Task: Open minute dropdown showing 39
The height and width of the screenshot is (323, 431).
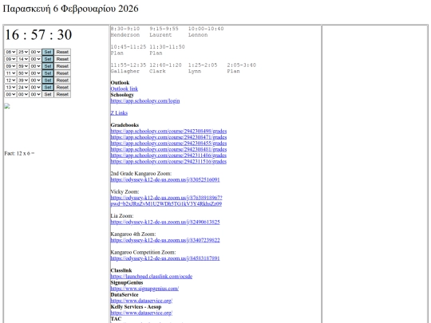Action: coord(23,81)
